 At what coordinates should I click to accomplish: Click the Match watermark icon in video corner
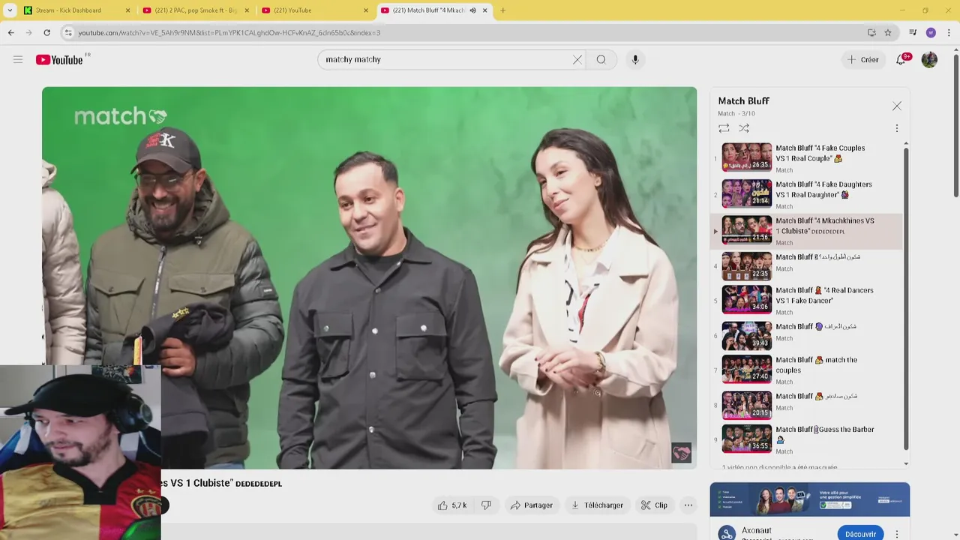[x=681, y=453]
